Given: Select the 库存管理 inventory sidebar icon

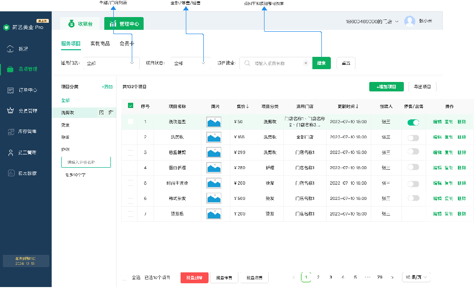Looking at the screenshot, I should [10, 132].
